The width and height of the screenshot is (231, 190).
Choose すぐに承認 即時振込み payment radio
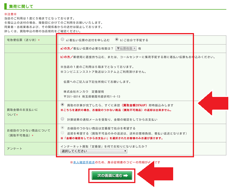(x=62, y=105)
